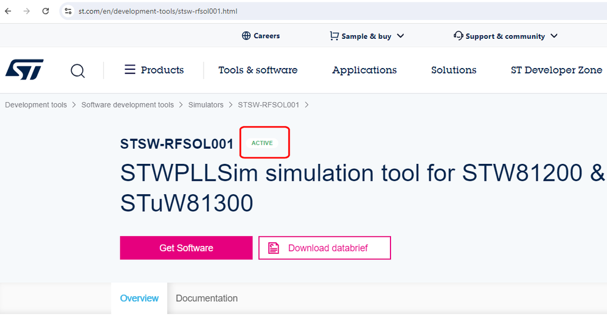Open the Products menu
The image size is (607, 323).
[x=162, y=70]
